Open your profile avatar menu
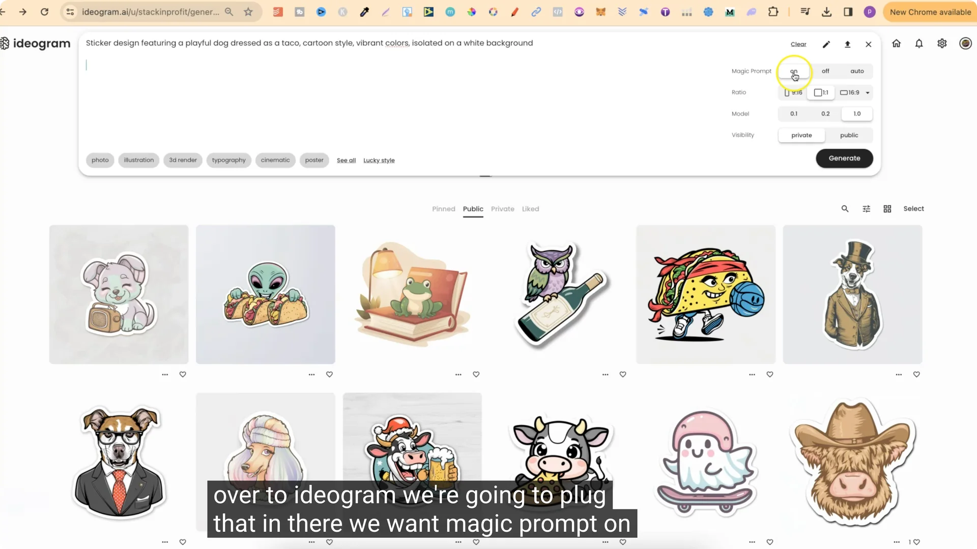 click(x=965, y=43)
